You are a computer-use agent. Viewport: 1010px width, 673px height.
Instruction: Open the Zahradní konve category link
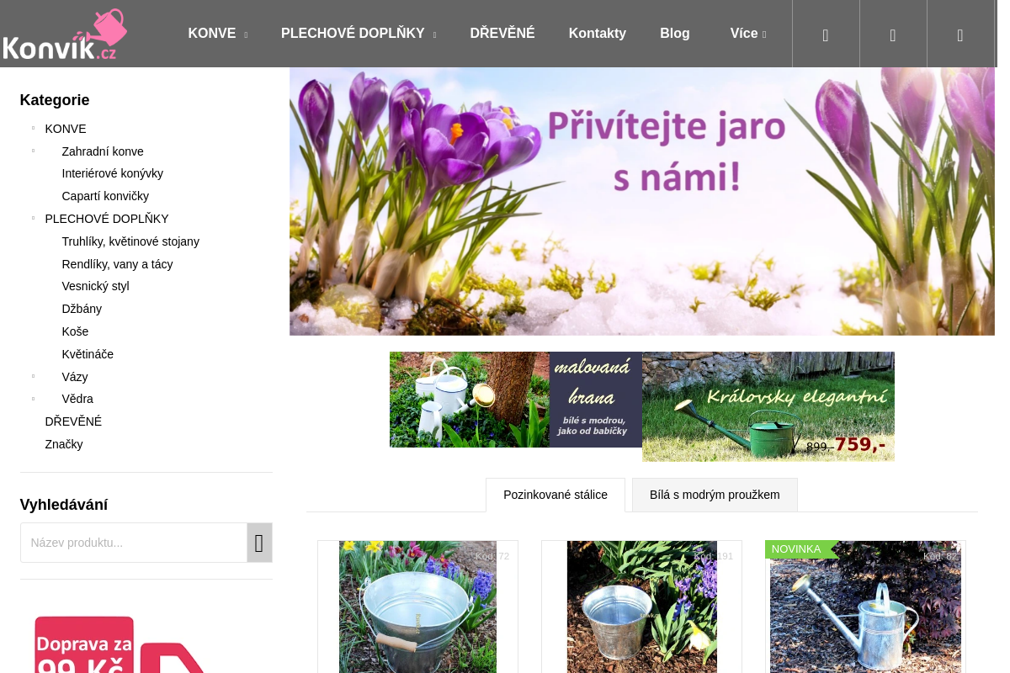point(103,151)
